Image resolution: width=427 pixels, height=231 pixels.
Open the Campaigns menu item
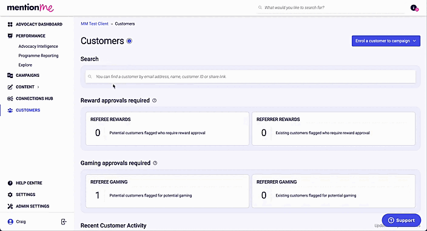pos(27,75)
